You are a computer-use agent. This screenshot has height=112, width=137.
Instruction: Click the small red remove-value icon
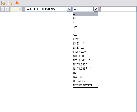click(x=100, y=8)
